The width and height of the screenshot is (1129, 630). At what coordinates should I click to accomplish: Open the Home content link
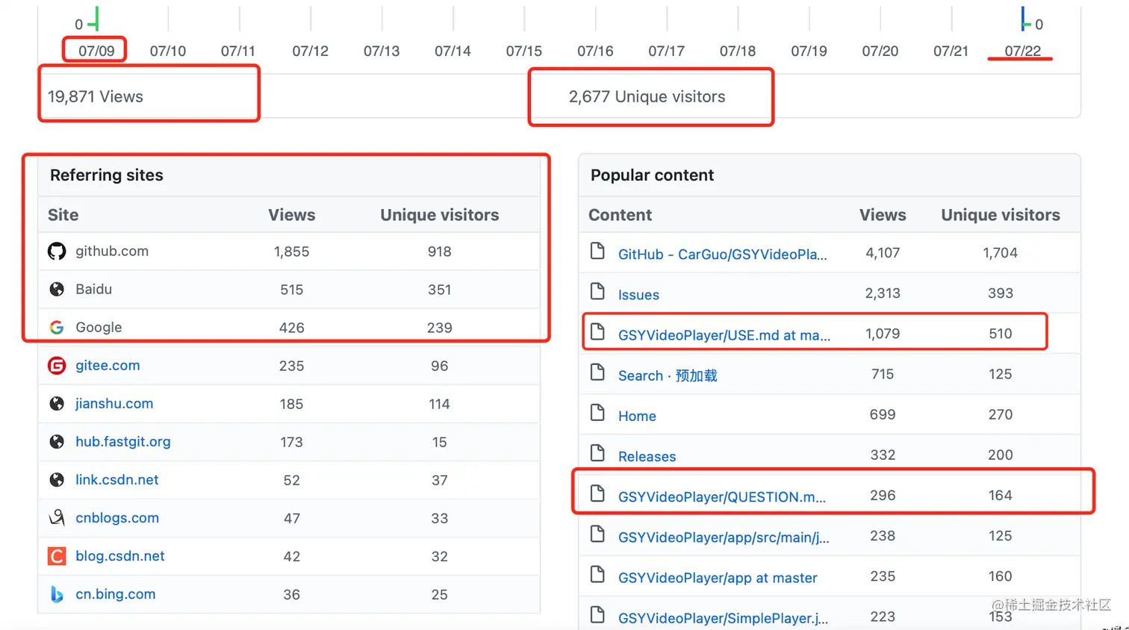(x=637, y=417)
